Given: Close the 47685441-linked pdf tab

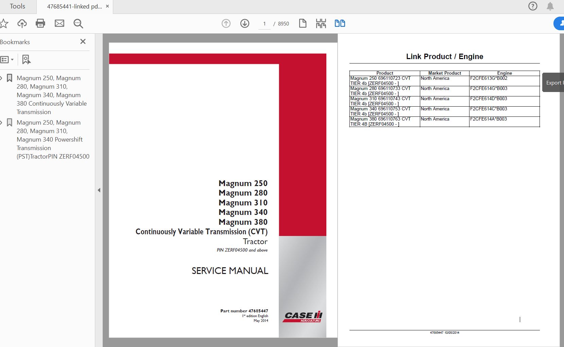Looking at the screenshot, I should click(x=107, y=6).
